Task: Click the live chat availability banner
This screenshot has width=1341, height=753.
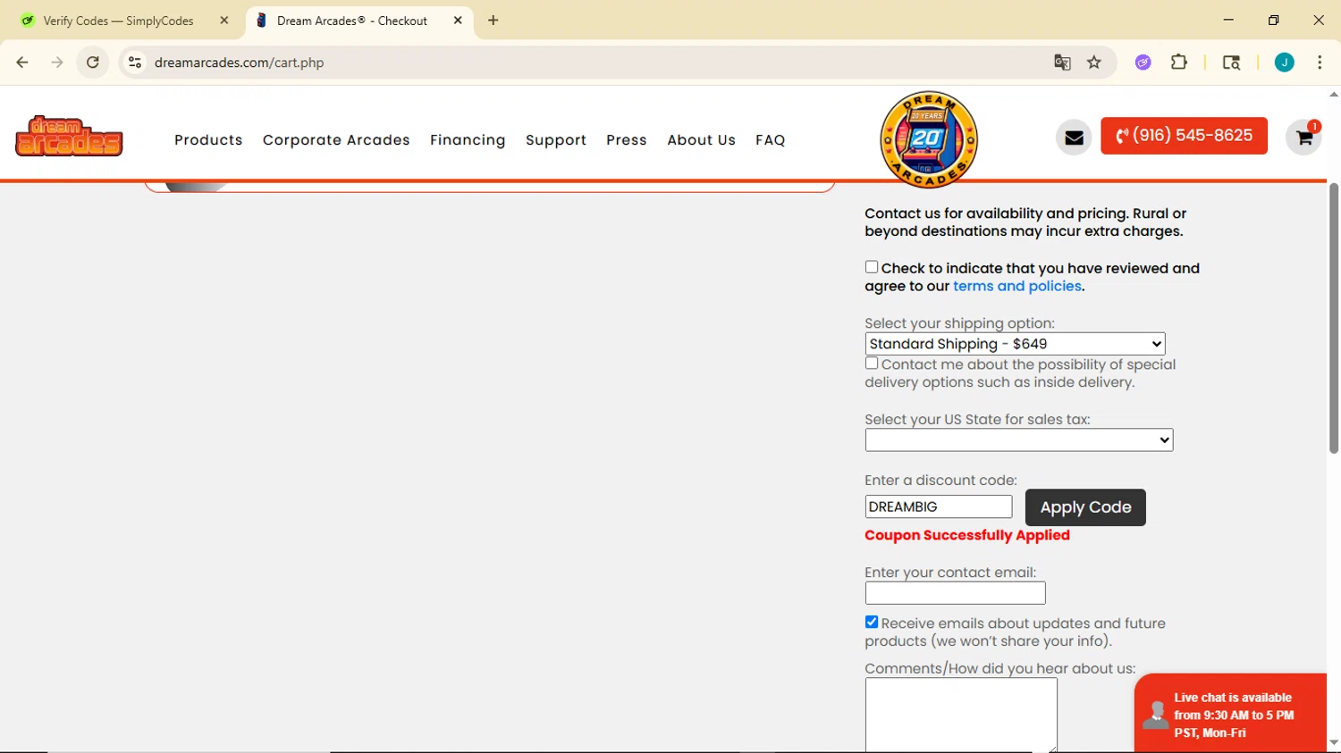Action: 1230,713
